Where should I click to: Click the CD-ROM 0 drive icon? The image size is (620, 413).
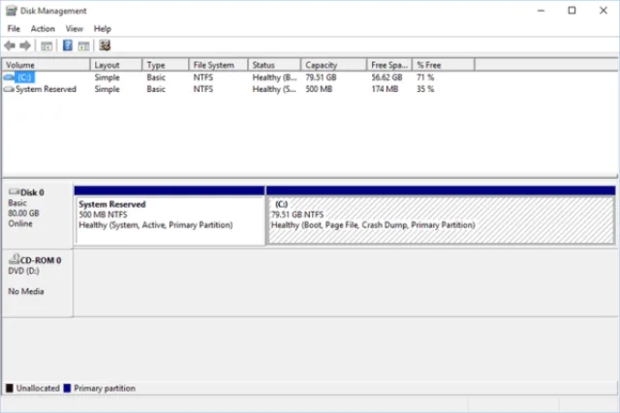[x=14, y=259]
